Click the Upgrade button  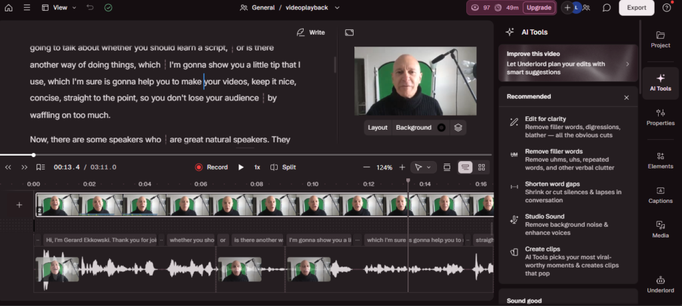point(539,7)
